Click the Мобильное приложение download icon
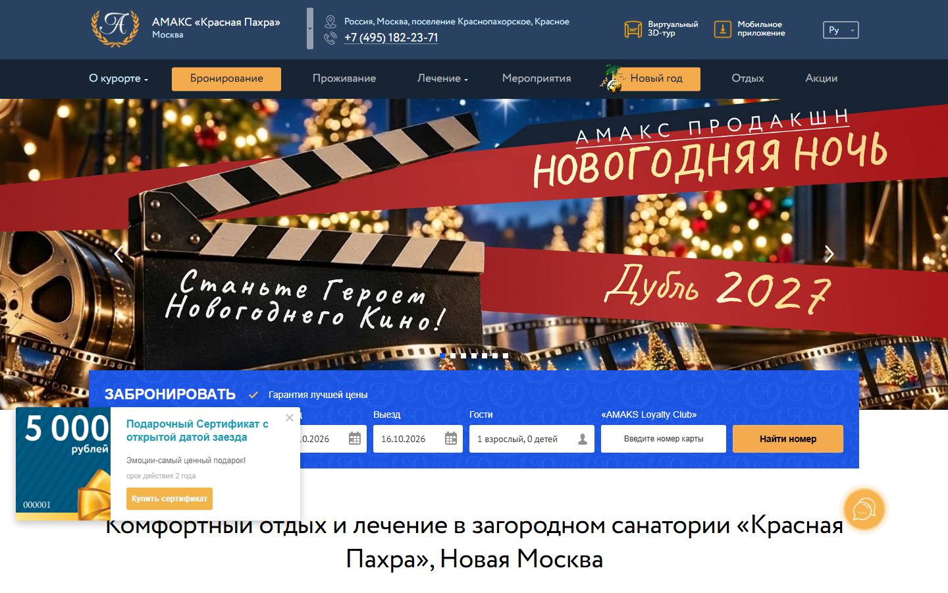The image size is (948, 593). (723, 30)
